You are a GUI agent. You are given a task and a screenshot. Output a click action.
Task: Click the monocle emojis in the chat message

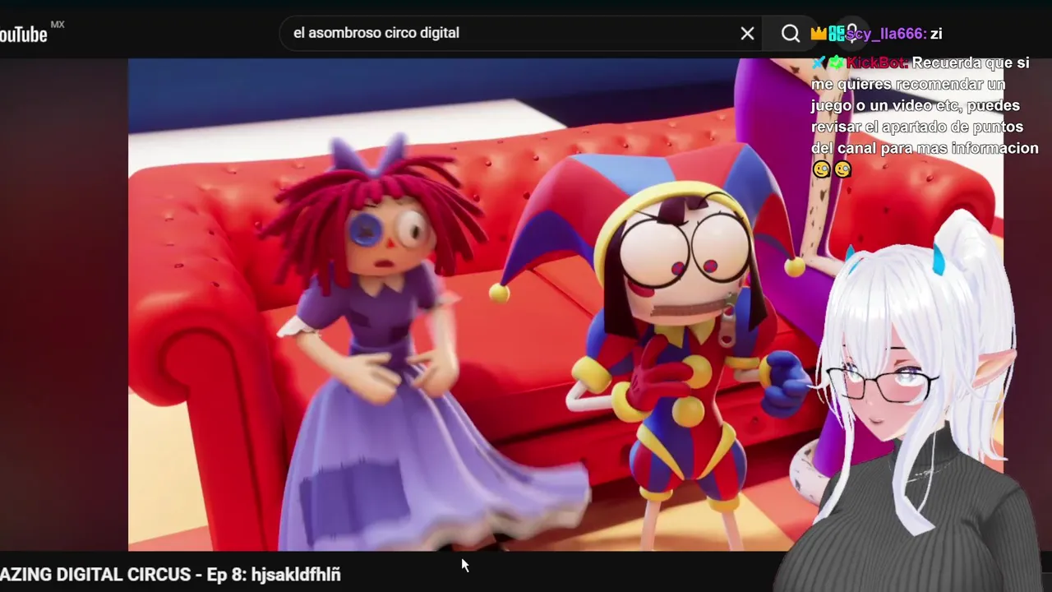click(832, 169)
